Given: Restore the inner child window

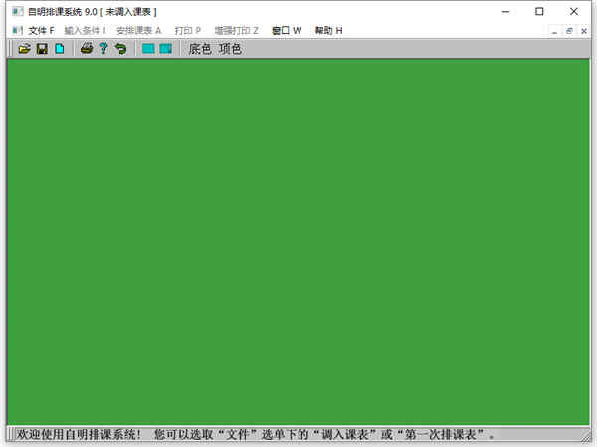Looking at the screenshot, I should (x=569, y=31).
